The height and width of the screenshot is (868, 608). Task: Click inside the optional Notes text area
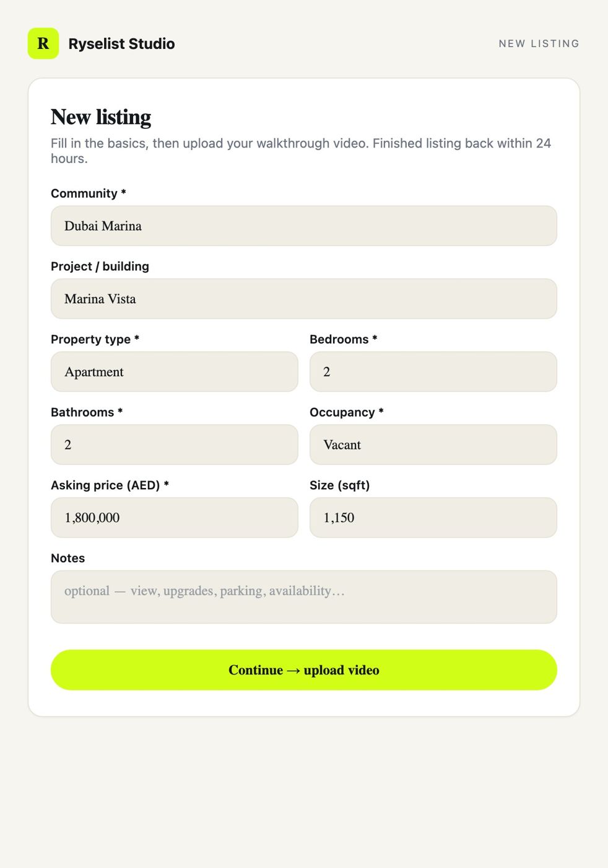304,597
